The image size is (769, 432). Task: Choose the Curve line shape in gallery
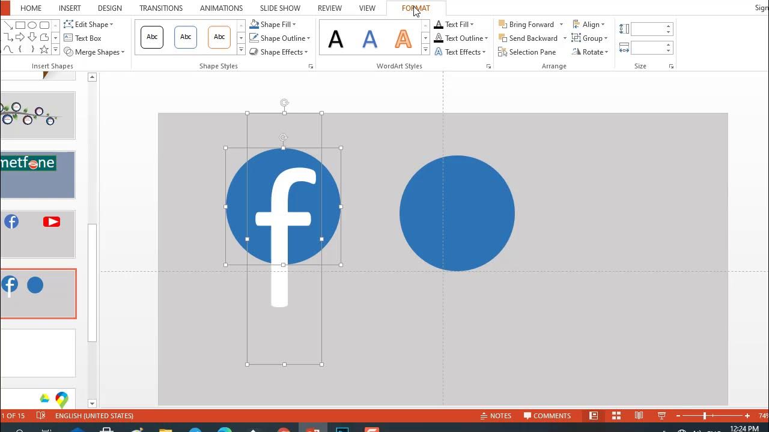[8, 49]
